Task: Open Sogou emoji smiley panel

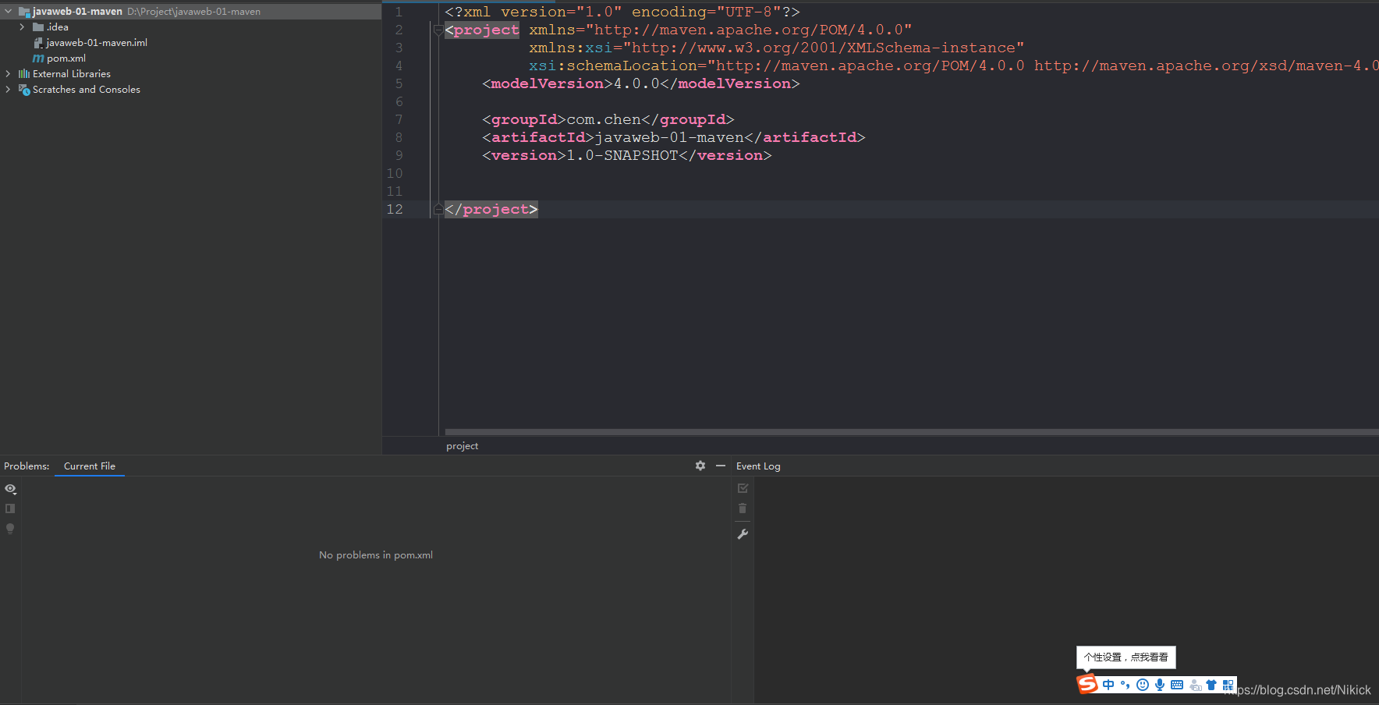Action: (1143, 685)
